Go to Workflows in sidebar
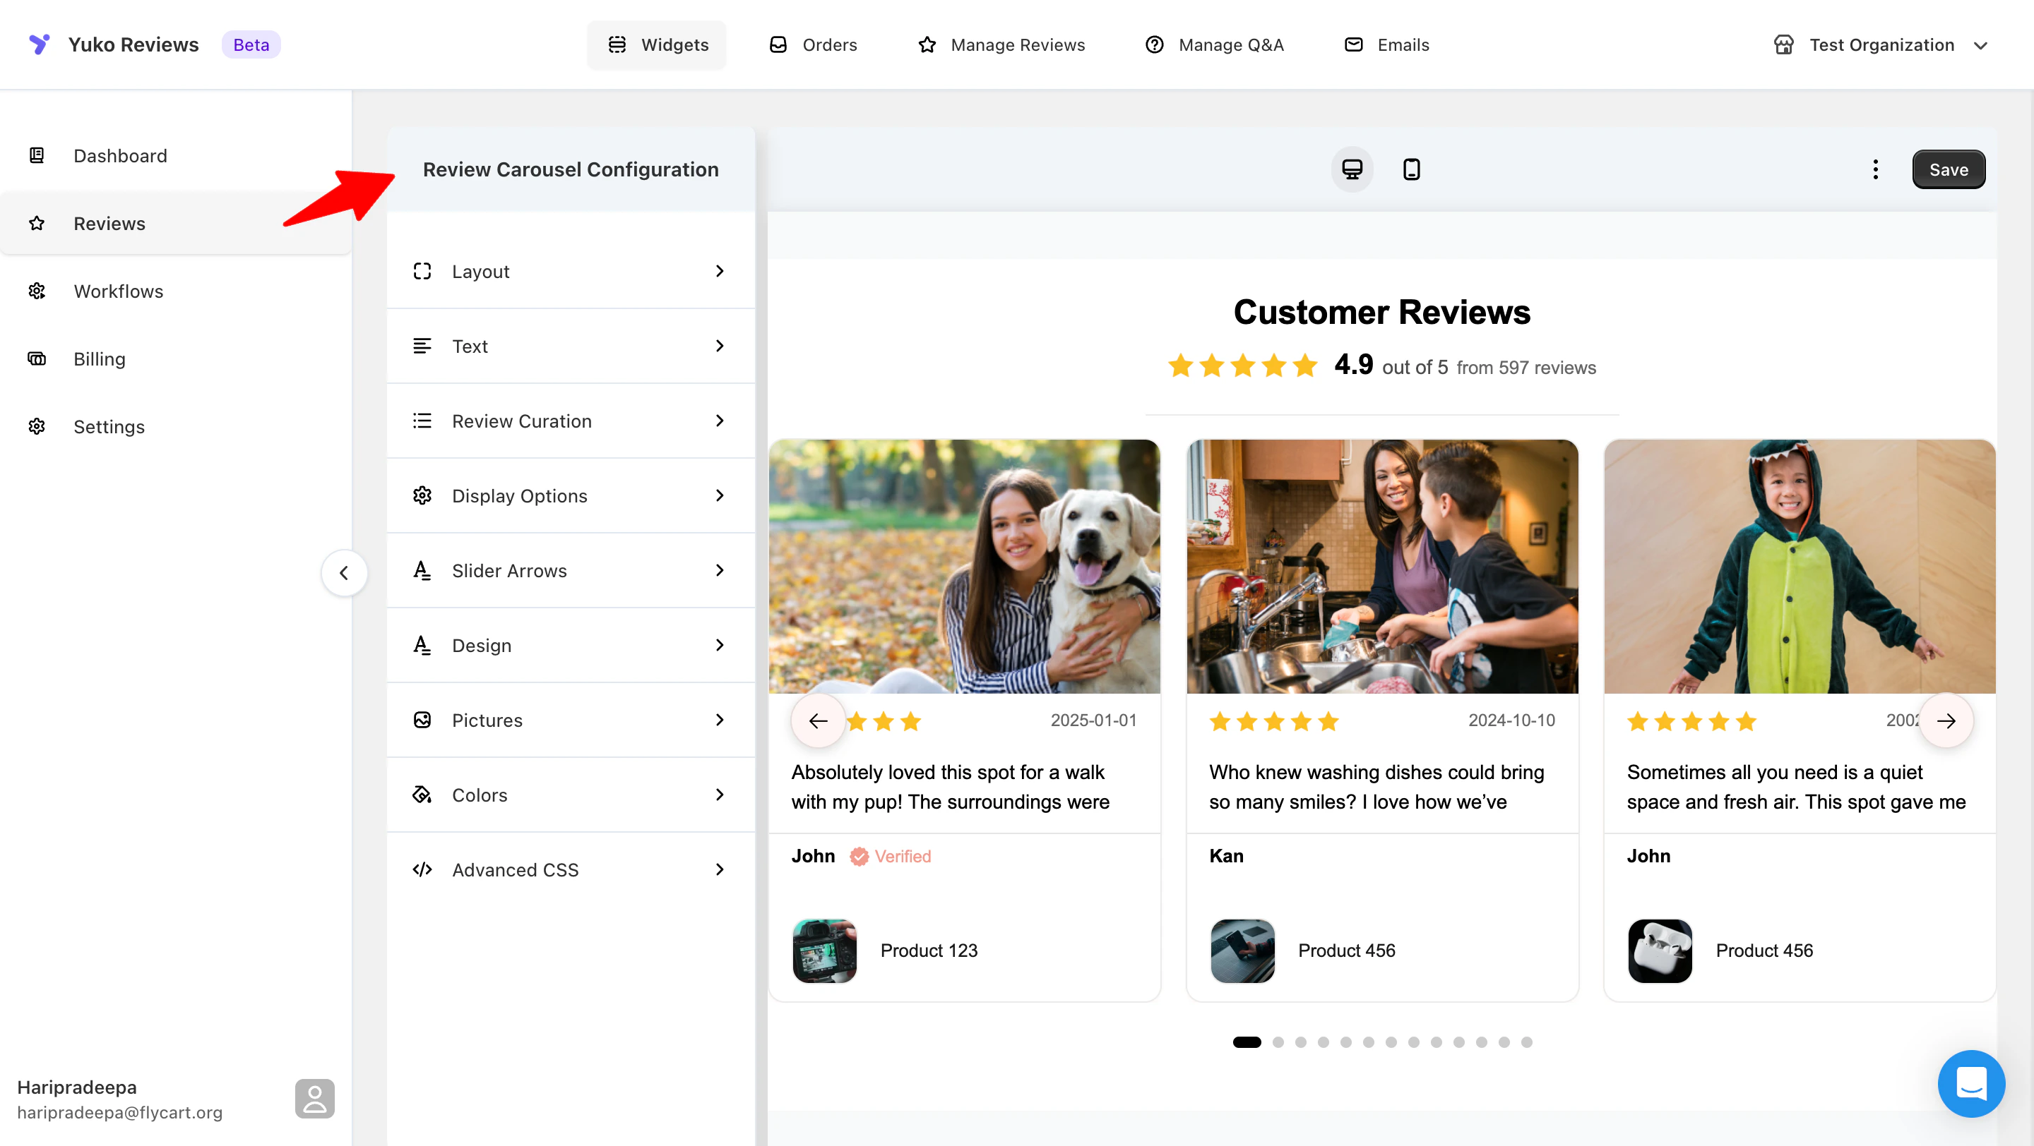2034x1146 pixels. [x=119, y=291]
